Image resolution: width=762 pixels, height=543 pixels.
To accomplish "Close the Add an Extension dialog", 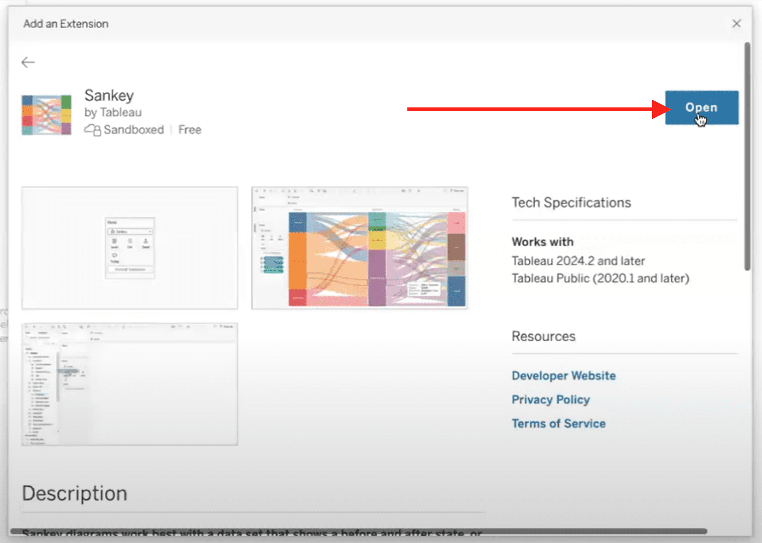I will tap(736, 23).
